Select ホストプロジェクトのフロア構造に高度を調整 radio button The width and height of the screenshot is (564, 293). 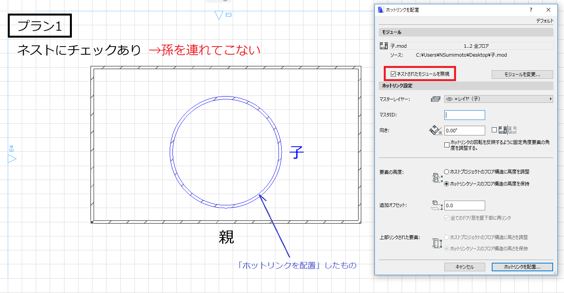447,172
